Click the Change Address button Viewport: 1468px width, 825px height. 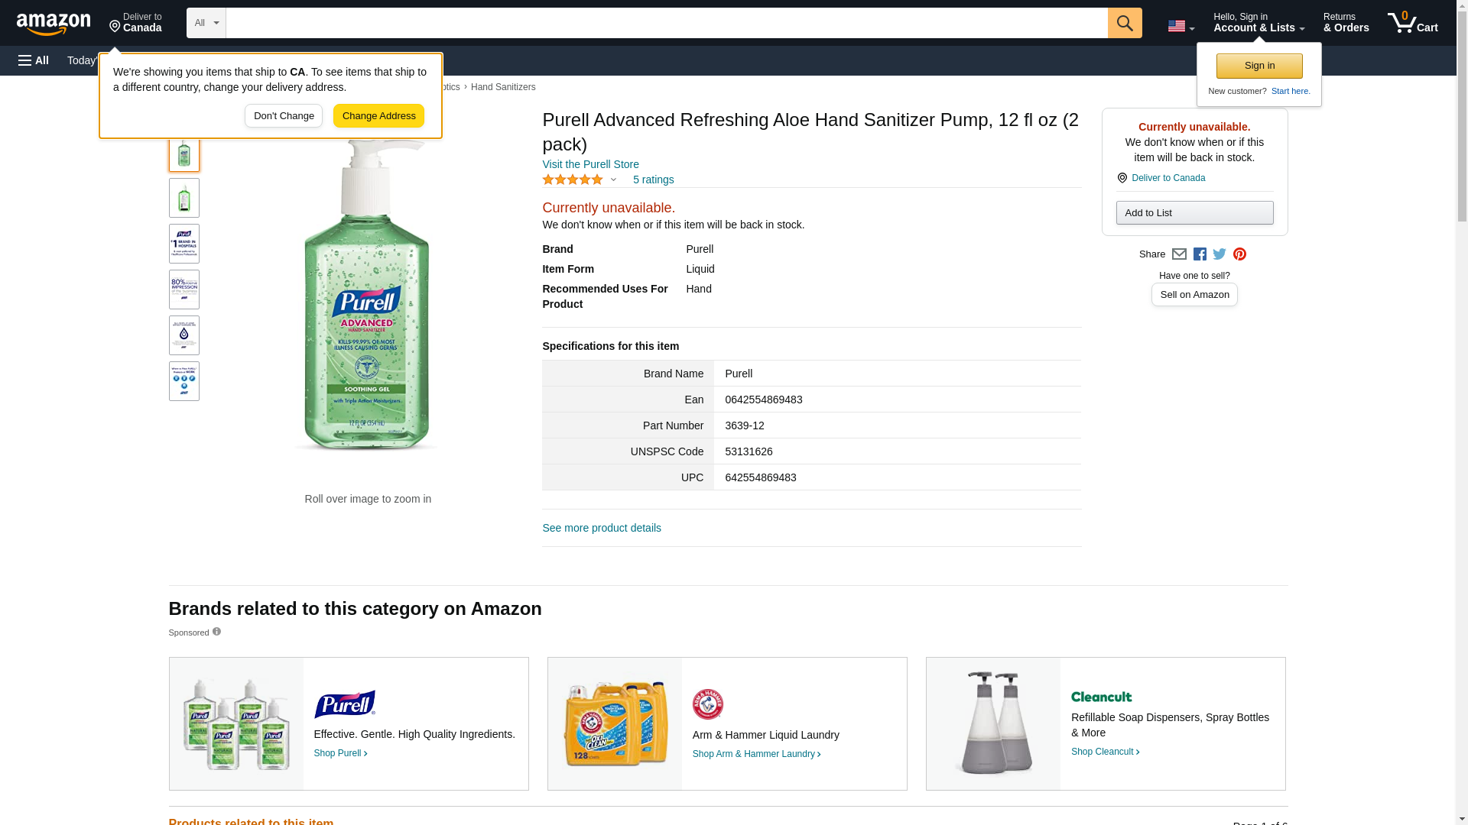pos(378,116)
